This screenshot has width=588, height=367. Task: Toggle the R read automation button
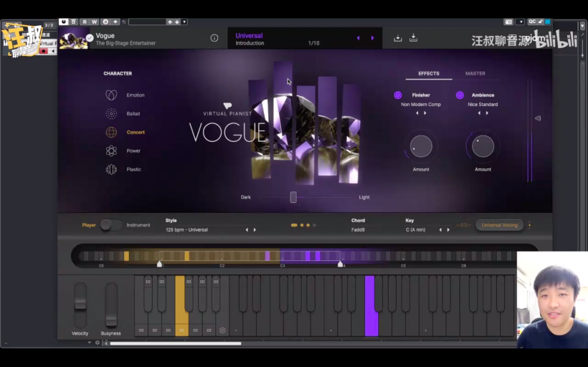click(85, 22)
